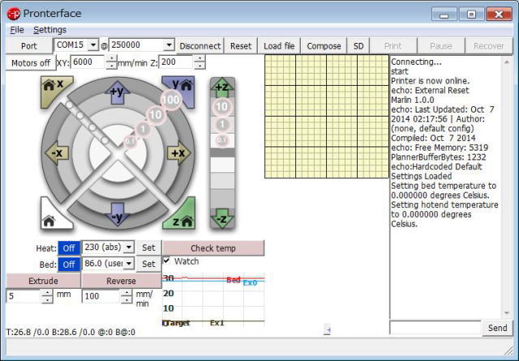The image size is (519, 361).
Task: Jog -Y arrow on control wheel
Action: (118, 215)
